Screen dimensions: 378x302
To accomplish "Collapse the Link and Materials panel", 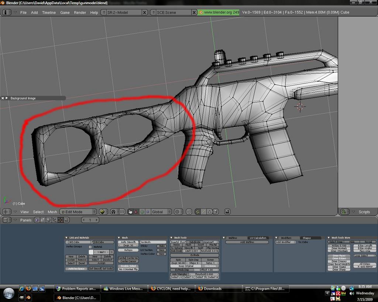I will click(66, 238).
